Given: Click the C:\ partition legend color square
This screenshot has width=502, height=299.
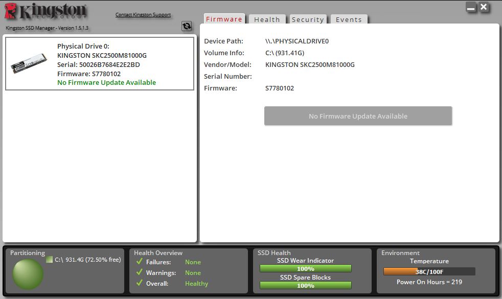Looking at the screenshot, I should coord(49,260).
